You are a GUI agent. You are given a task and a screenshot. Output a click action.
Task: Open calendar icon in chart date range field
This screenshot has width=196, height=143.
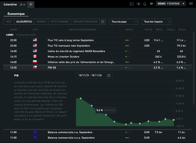click(109, 75)
